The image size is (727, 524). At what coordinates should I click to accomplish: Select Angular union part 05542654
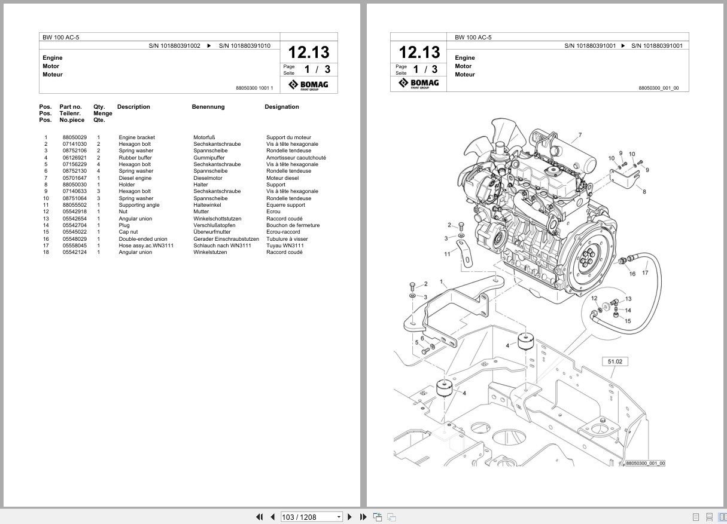[x=75, y=219]
